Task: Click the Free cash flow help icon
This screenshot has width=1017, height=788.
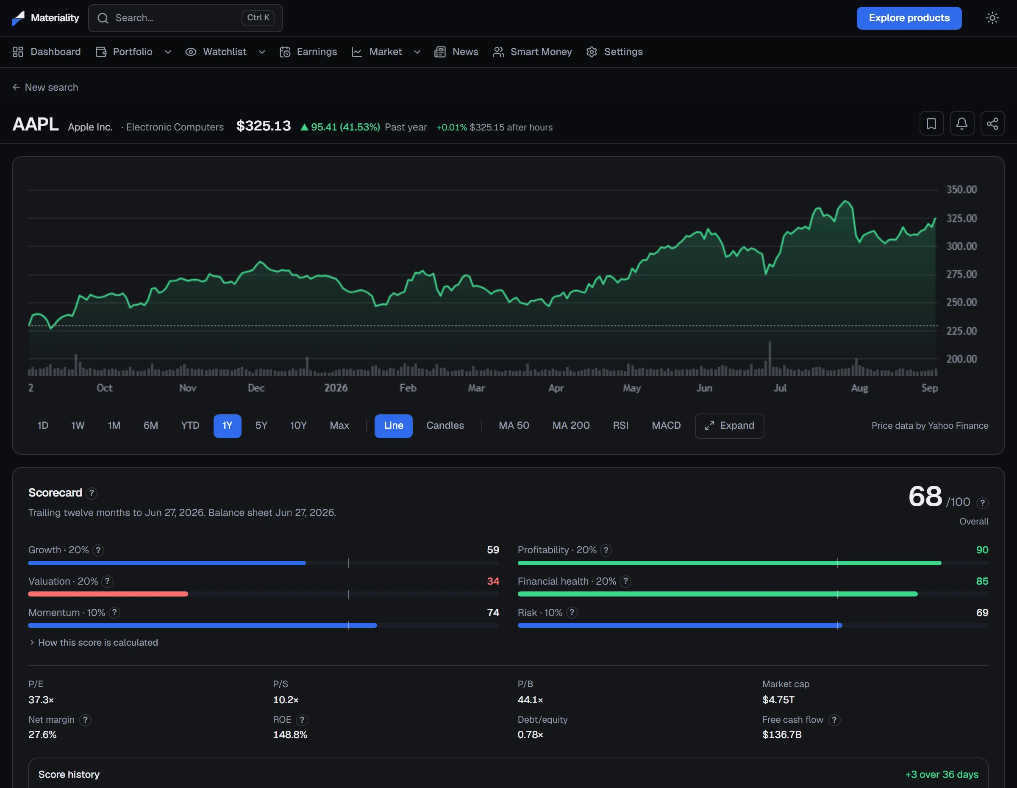Action: 834,720
